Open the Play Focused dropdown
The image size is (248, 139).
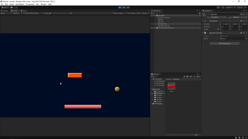coord(119,13)
